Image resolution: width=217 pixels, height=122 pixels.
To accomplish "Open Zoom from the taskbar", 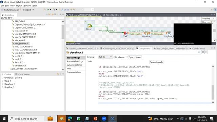I will 104,119.
